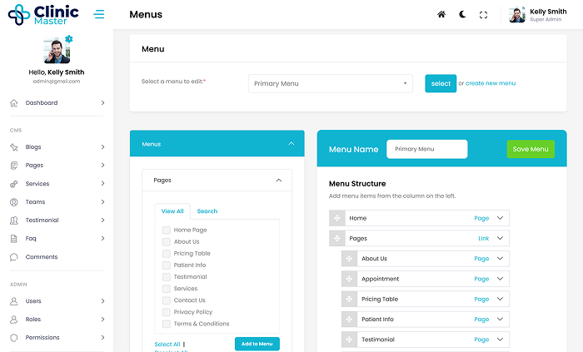Click the settings gear on profile avatar
Viewport: 583px width, 352px height.
(x=69, y=39)
